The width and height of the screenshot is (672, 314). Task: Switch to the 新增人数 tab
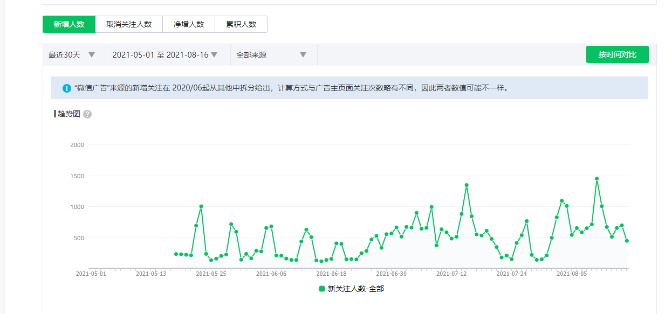(x=69, y=24)
